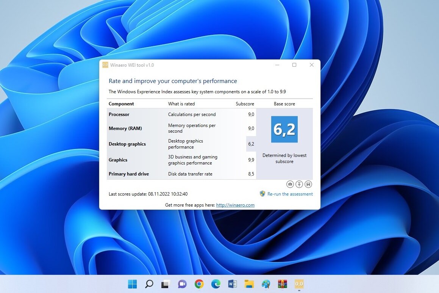Select the Memory (RAM) row label
Image resolution: width=439 pixels, height=293 pixels.
pyautogui.click(x=125, y=128)
